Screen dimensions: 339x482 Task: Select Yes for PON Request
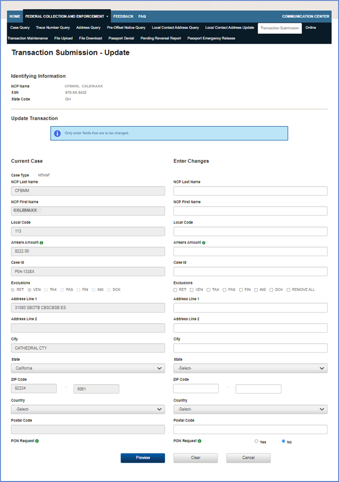(x=256, y=441)
